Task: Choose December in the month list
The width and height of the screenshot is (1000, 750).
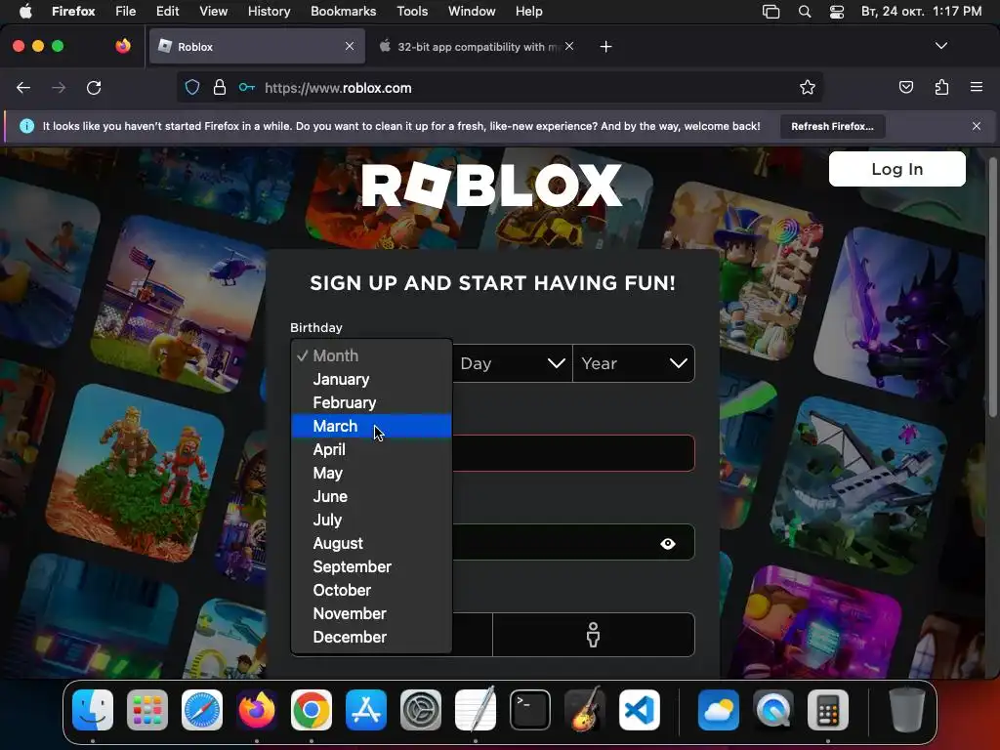Action: 371,637
